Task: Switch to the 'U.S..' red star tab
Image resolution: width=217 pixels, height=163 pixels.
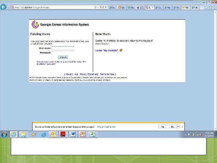Action: [x=140, y=8]
